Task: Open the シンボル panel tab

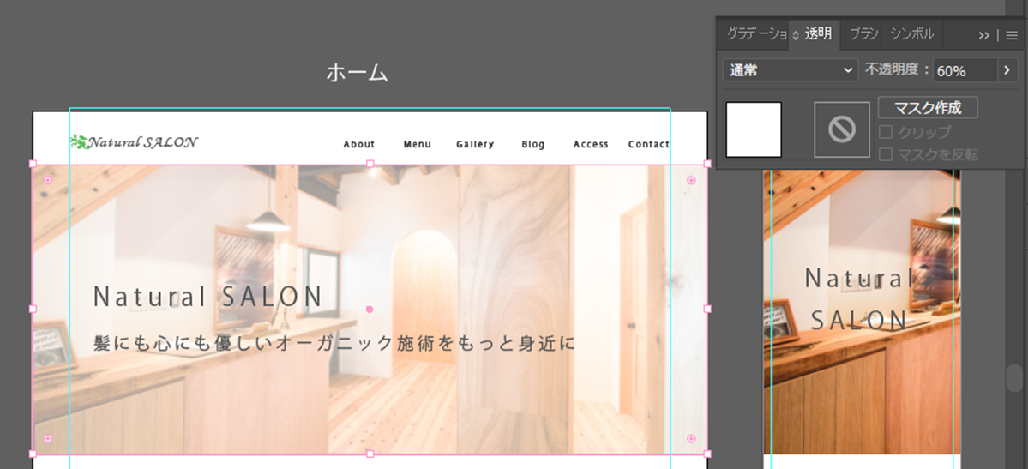Action: tap(911, 35)
